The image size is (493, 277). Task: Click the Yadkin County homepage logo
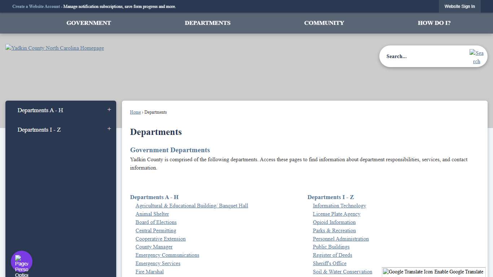54,48
